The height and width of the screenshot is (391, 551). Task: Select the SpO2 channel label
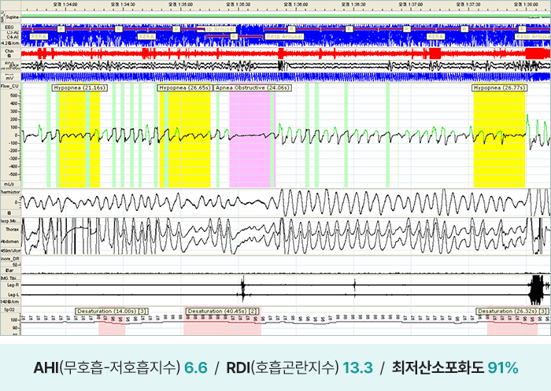tap(9, 309)
